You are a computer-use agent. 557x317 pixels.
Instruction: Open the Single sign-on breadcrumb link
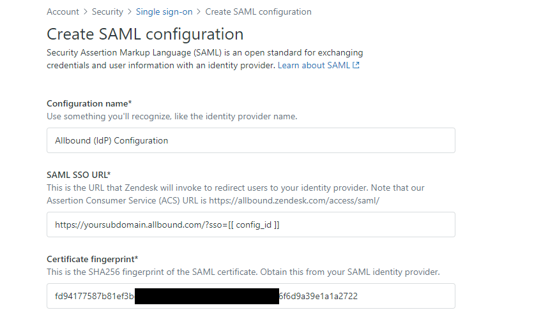(164, 11)
